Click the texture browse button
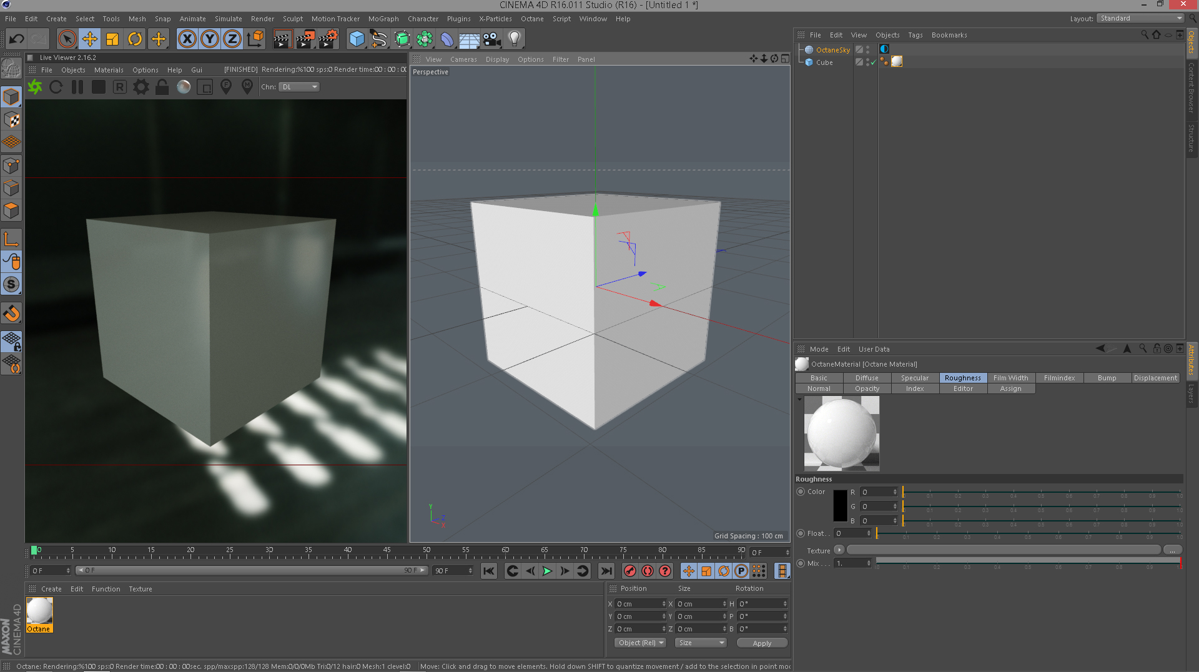The width and height of the screenshot is (1199, 672). (1172, 550)
